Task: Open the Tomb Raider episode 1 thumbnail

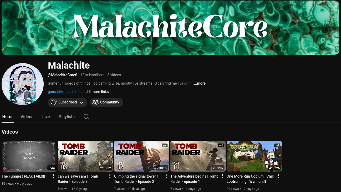Action: [x=198, y=156]
